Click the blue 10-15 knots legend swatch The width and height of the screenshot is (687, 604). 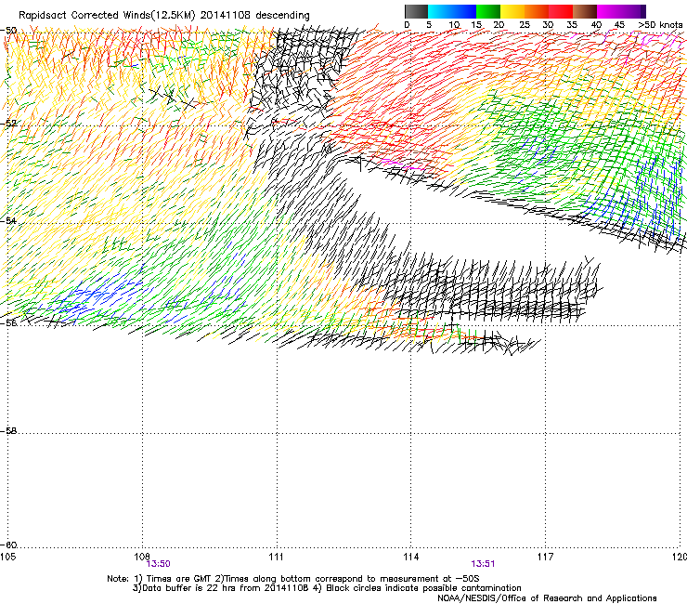[464, 11]
